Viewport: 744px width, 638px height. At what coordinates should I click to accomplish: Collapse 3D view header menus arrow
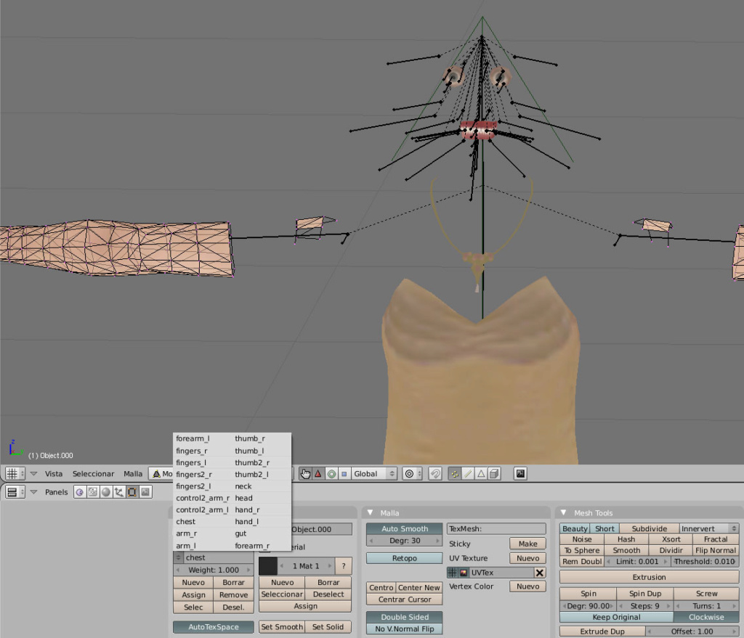click(33, 473)
